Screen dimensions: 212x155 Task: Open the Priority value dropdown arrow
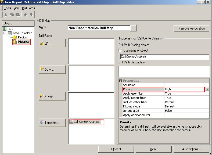pos(207,89)
